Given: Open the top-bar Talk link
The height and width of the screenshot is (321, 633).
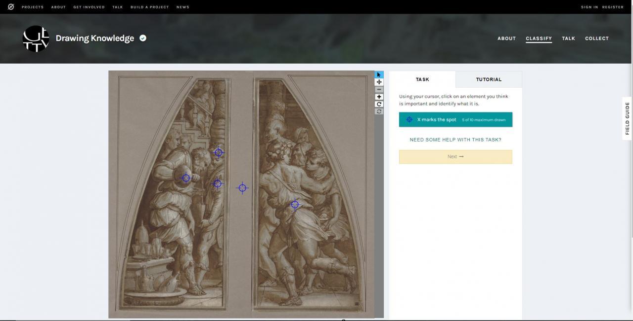Looking at the screenshot, I should 118,7.
